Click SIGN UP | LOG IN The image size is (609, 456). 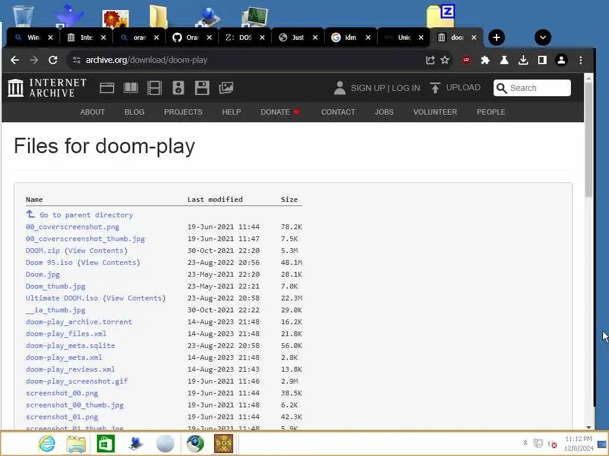(x=385, y=88)
